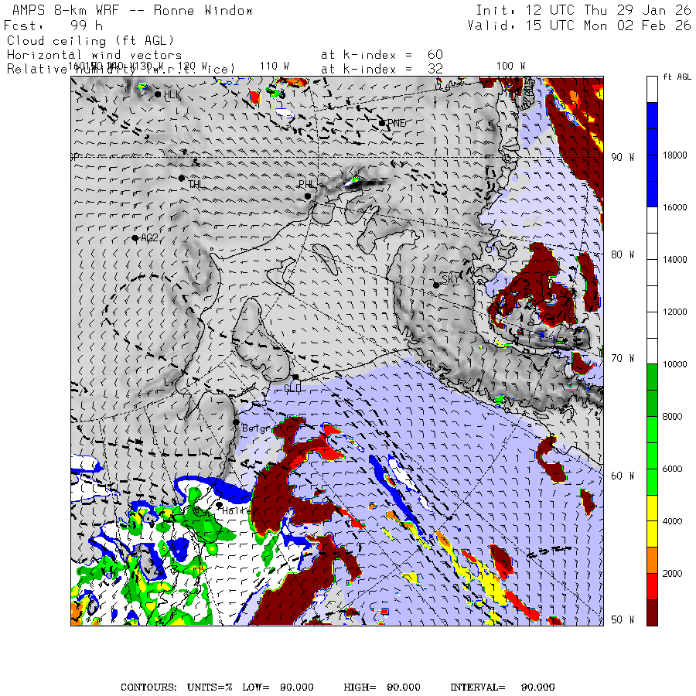Image resolution: width=696 pixels, height=696 pixels.
Task: Click the '50 W' label beside the map
Action: tap(623, 619)
